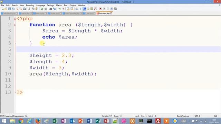This screenshot has height=124, width=221.
Task: Click the Dos\Windows line-ending status field
Action: tap(183, 116)
